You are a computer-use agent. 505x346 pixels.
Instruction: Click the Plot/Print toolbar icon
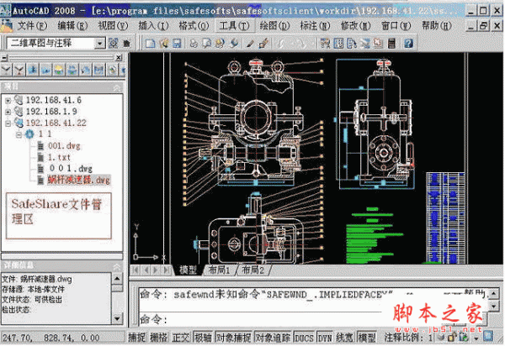(x=194, y=44)
